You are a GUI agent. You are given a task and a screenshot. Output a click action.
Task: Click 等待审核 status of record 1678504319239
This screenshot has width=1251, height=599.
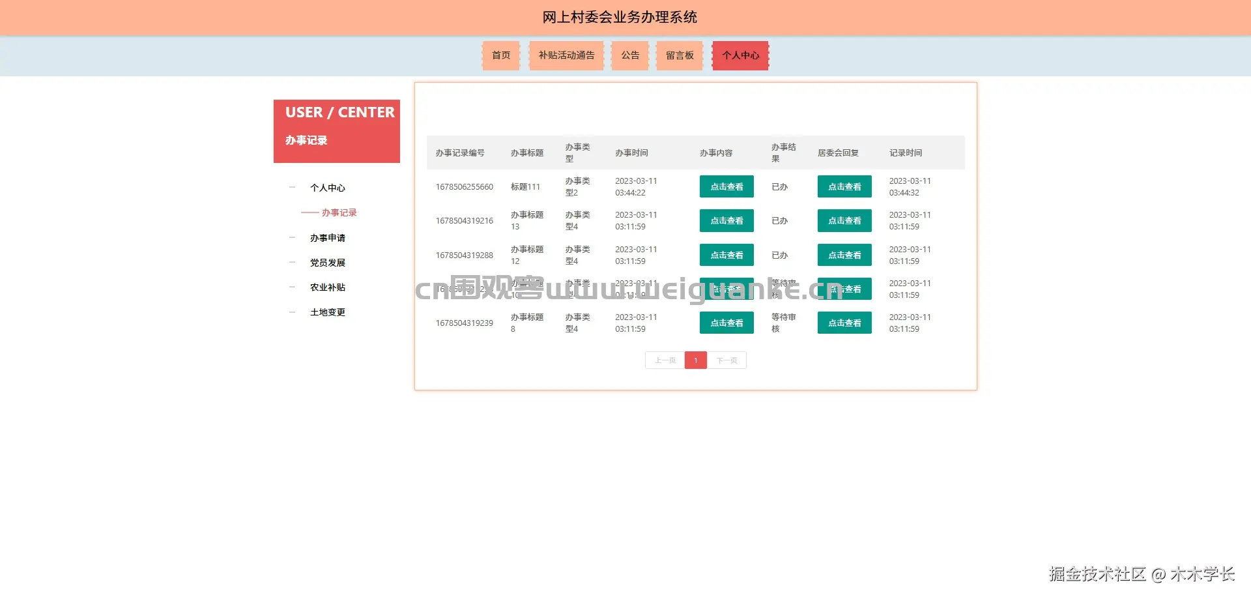click(x=783, y=323)
